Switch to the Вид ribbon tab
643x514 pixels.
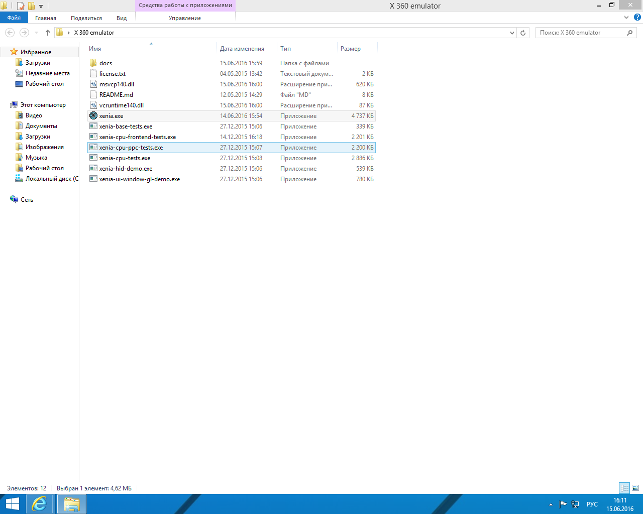coord(122,18)
